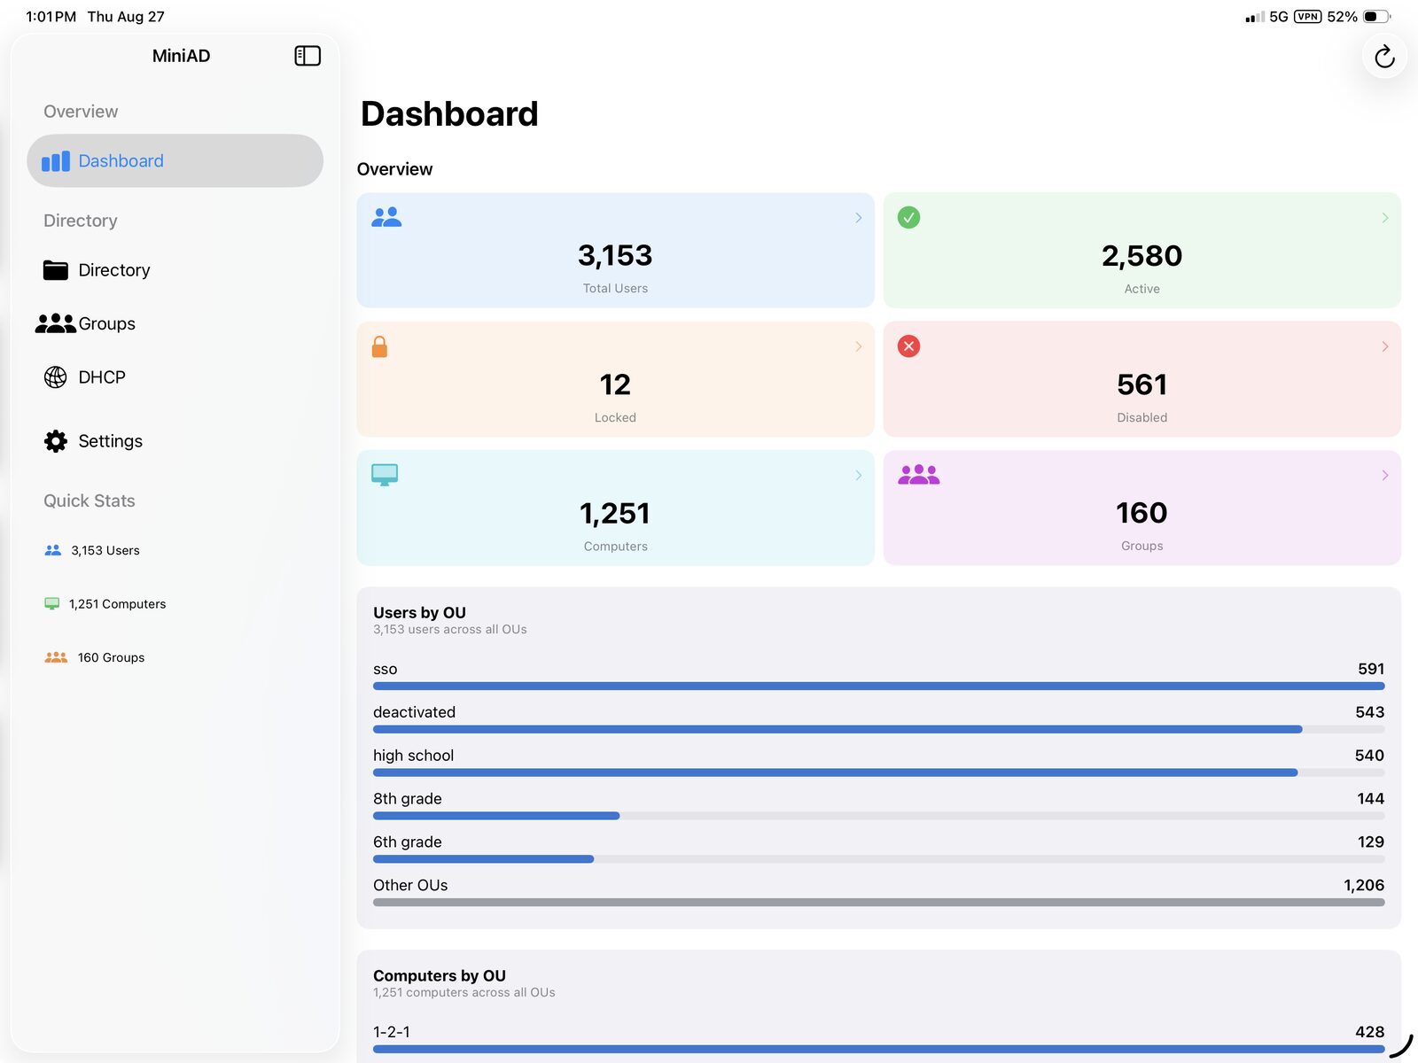Screen dimensions: 1418x1063
Task: Open the 12 Locked card
Action: pos(615,379)
